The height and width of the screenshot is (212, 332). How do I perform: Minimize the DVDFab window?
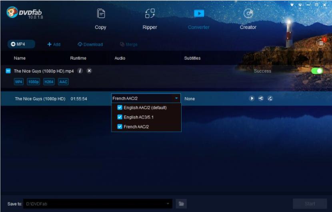click(x=308, y=5)
